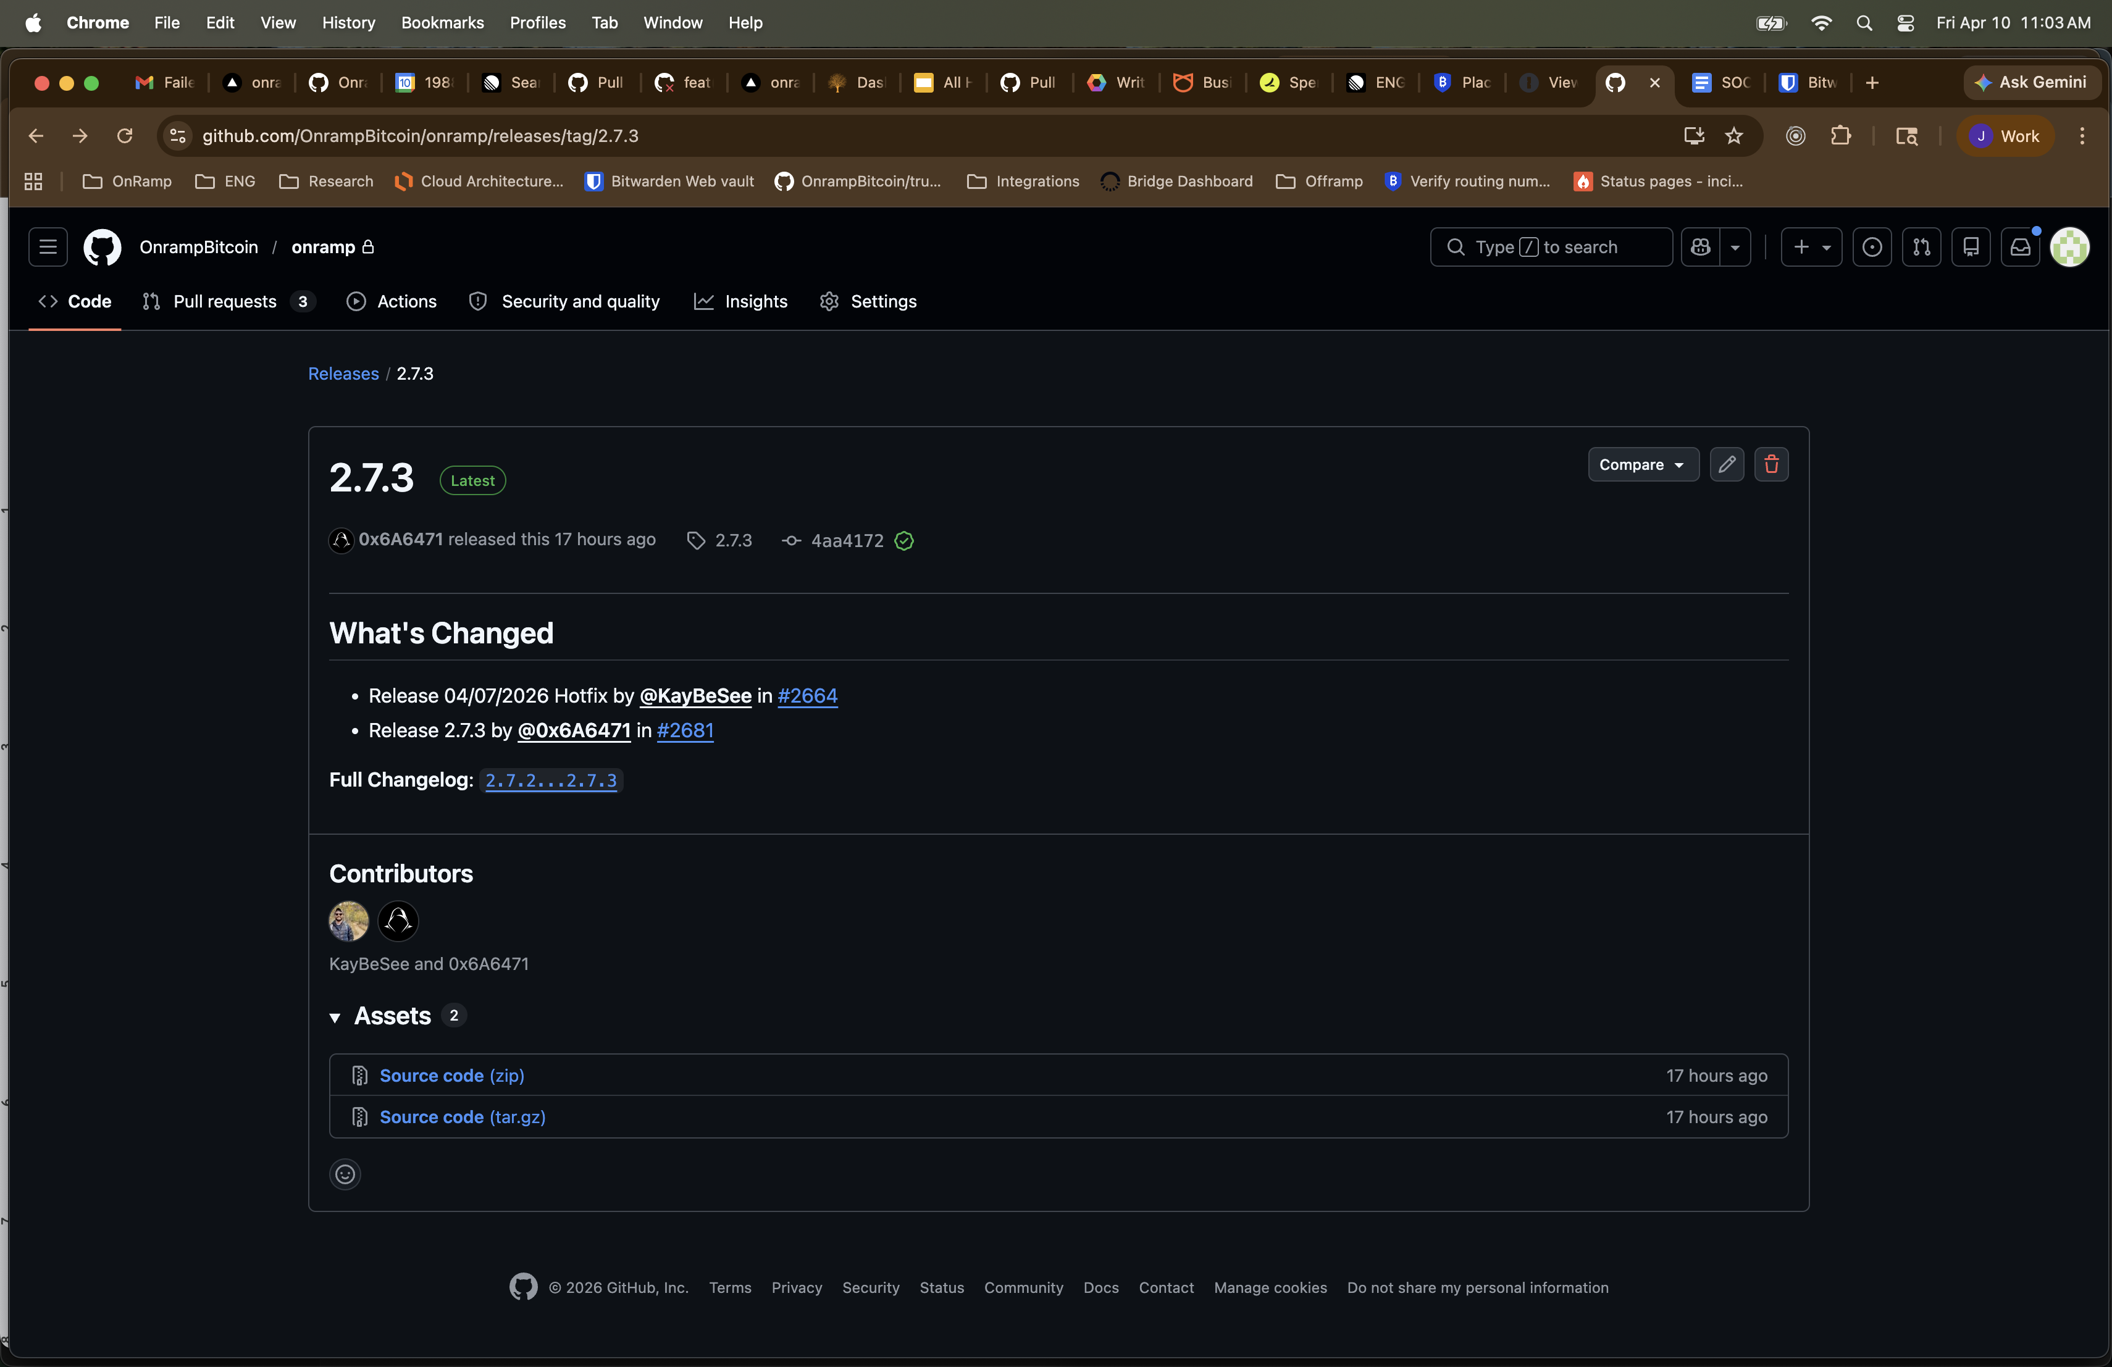
Task: Click the edit release pencil icon
Action: click(1726, 465)
